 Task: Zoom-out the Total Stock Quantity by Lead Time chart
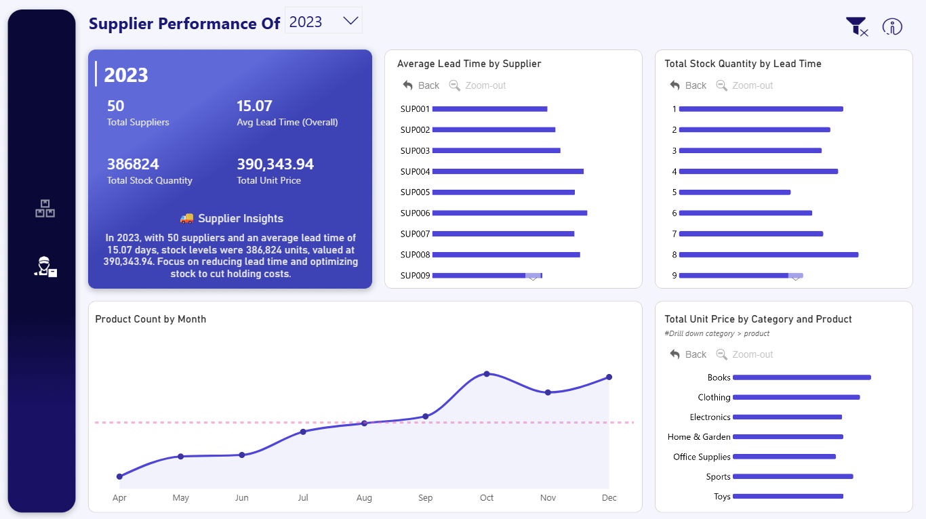(x=744, y=85)
